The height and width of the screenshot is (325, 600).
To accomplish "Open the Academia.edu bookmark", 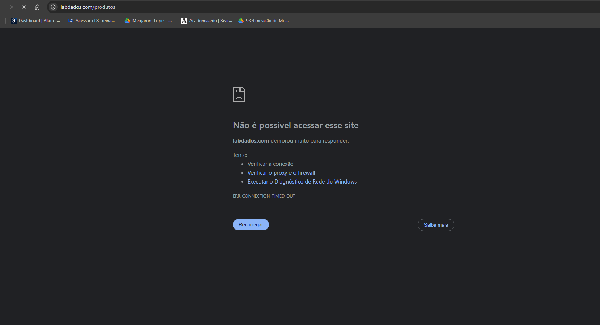I will click(x=207, y=21).
